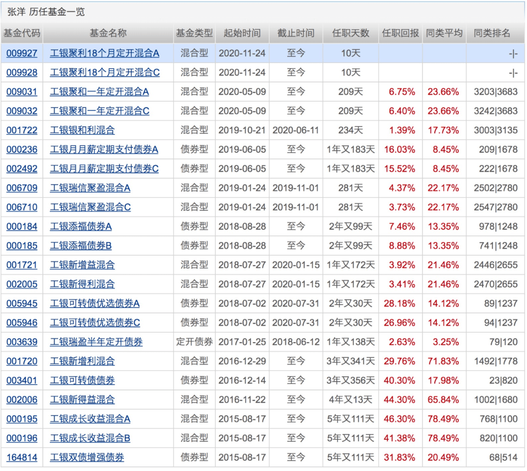
Task: Open fund code link 006710
Action: coord(22,207)
